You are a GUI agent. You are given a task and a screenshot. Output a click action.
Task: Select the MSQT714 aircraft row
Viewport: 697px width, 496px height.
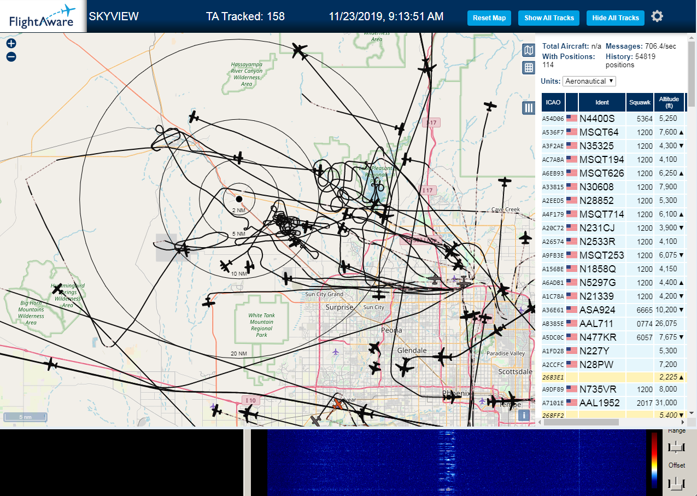(x=614, y=214)
